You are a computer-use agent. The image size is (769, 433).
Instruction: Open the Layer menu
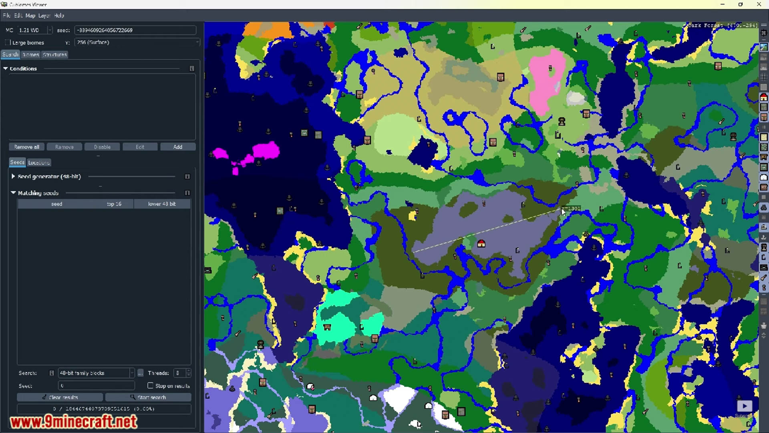[x=44, y=16]
